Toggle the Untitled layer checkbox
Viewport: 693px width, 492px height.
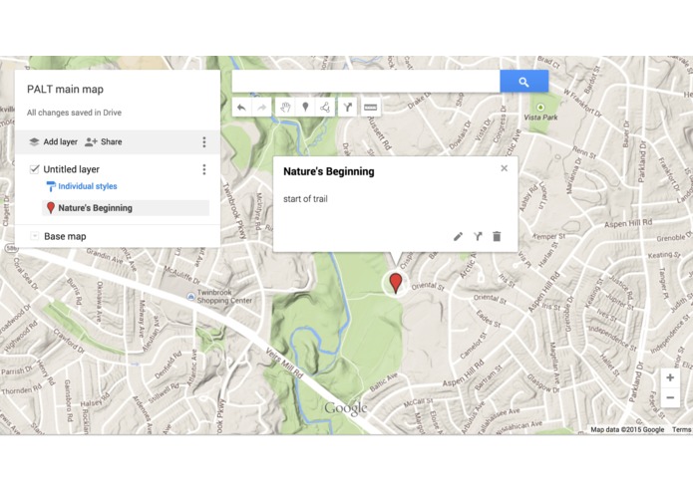[35, 169]
